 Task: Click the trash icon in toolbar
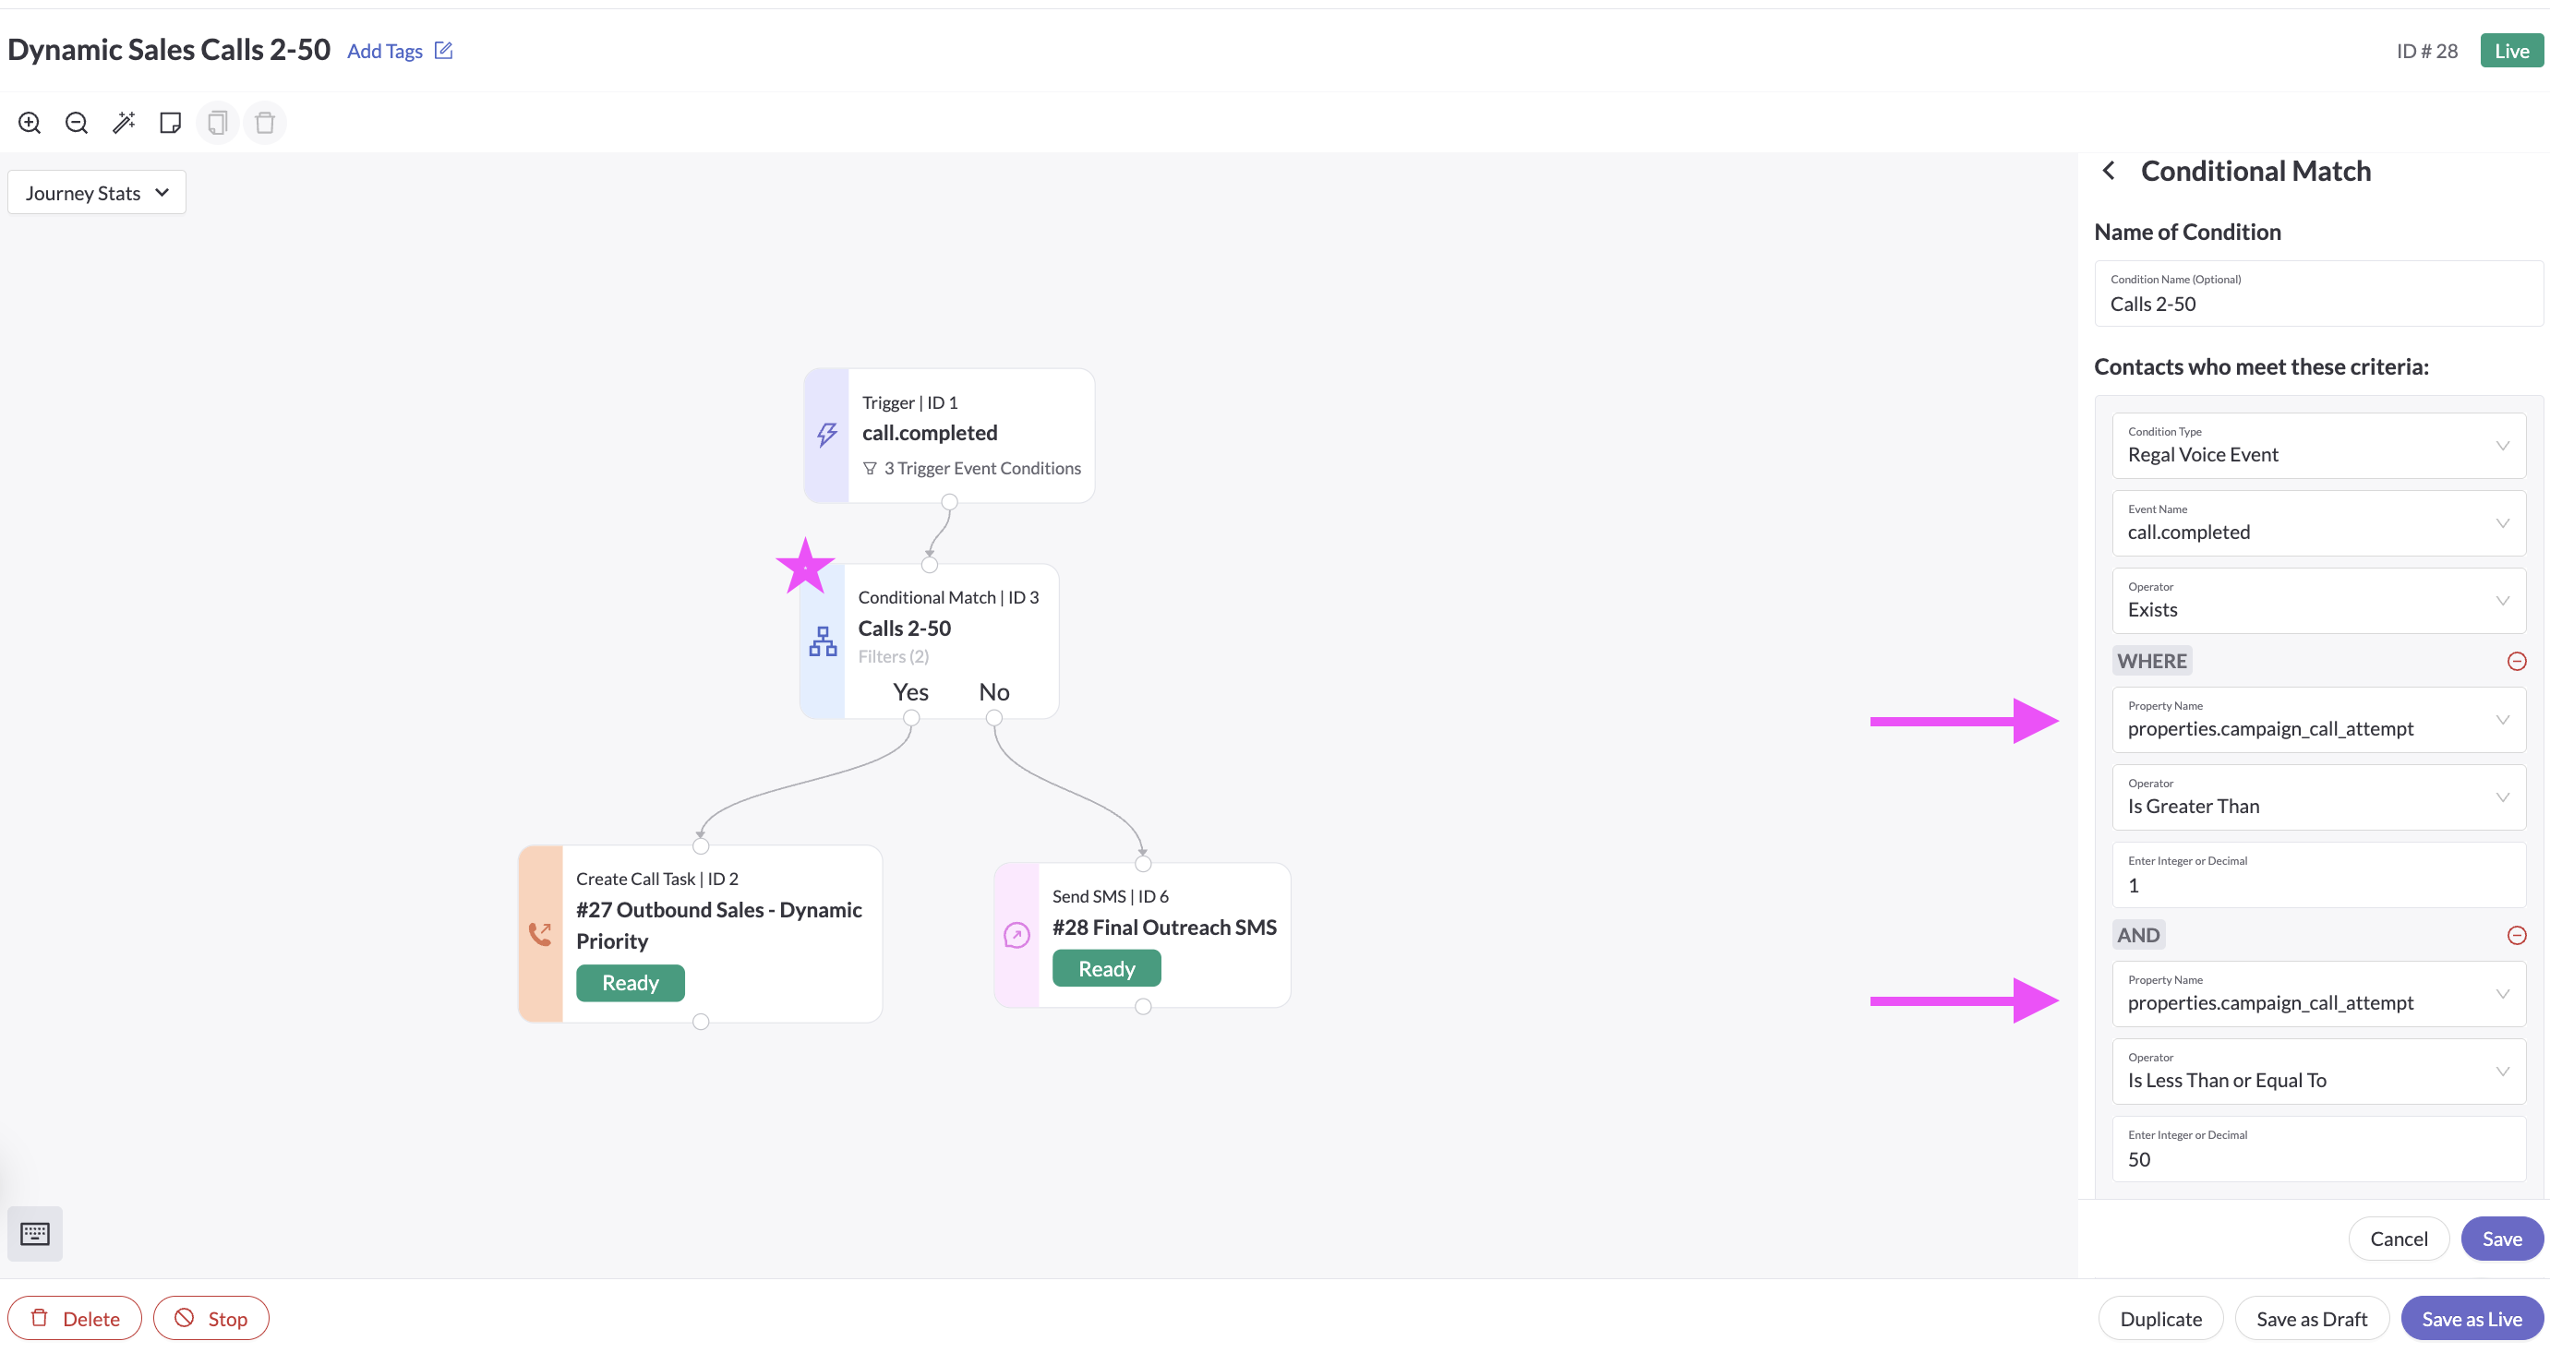[x=264, y=123]
